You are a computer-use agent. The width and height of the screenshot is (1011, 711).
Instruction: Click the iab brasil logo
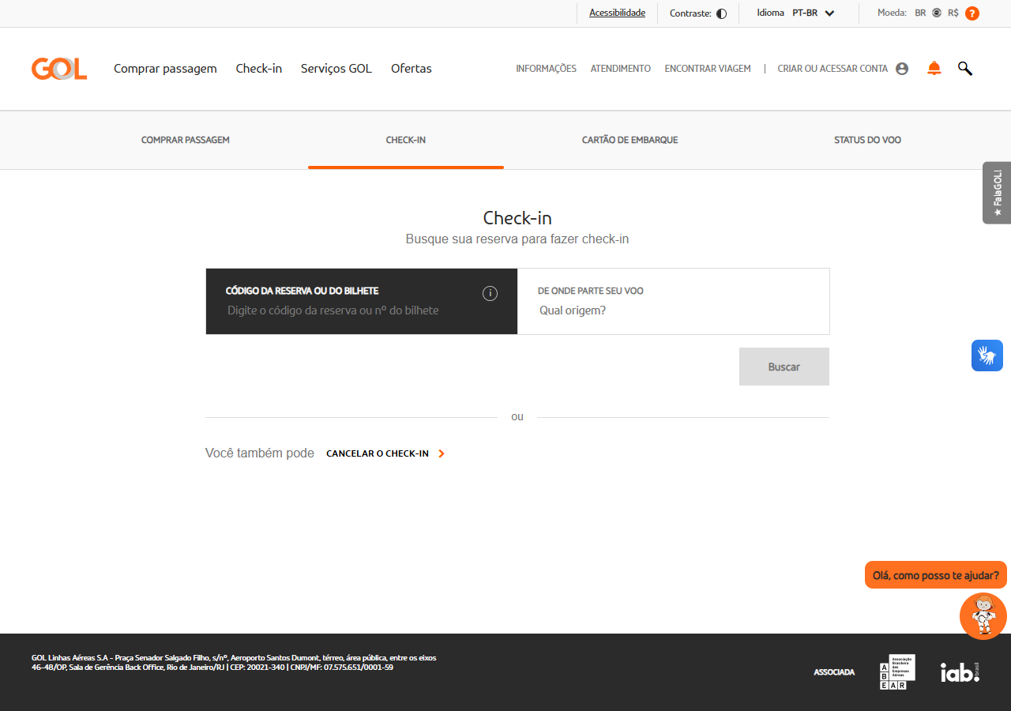[960, 672]
